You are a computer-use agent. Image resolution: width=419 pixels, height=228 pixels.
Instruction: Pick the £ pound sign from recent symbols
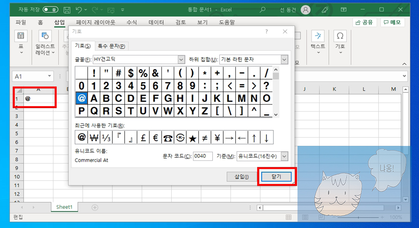click(143, 137)
